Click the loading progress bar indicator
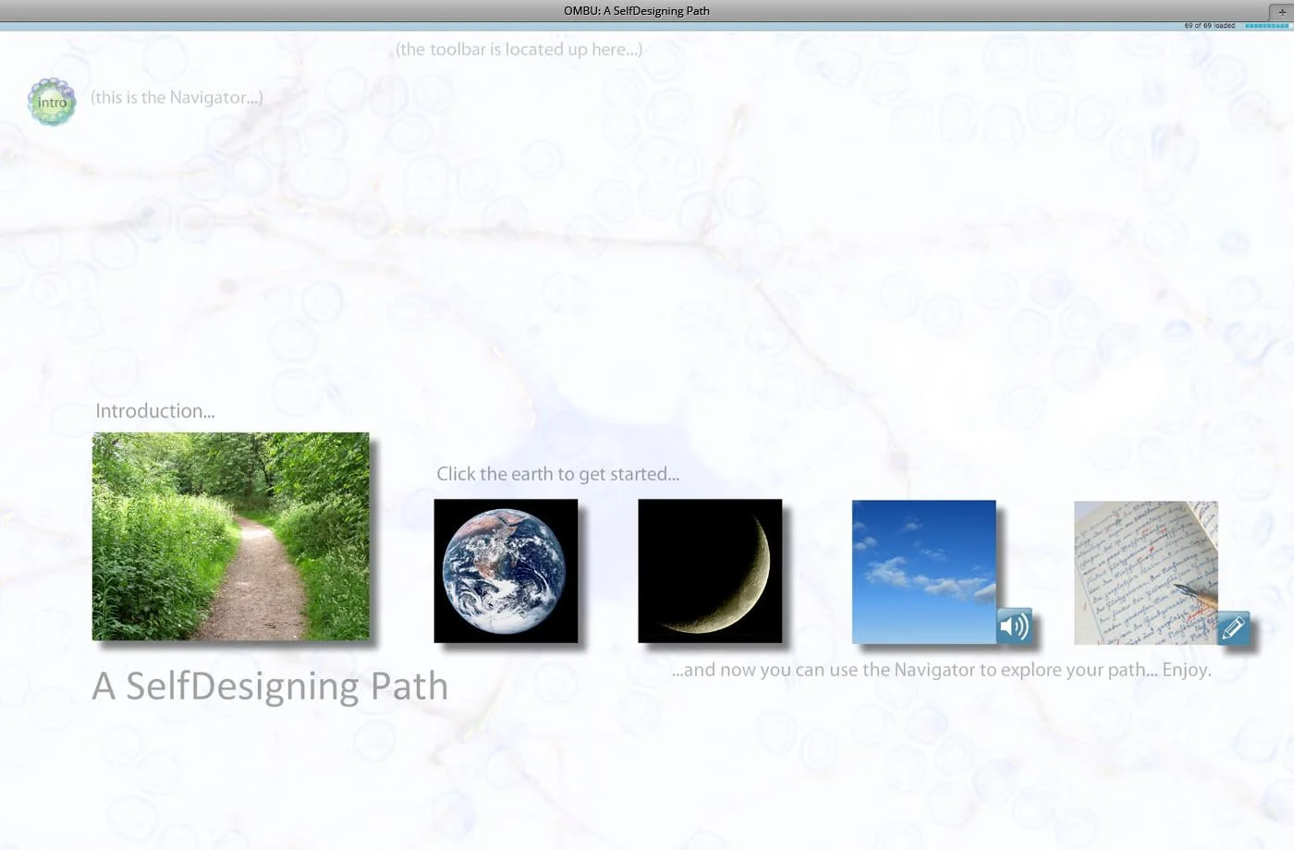 coord(1266,26)
